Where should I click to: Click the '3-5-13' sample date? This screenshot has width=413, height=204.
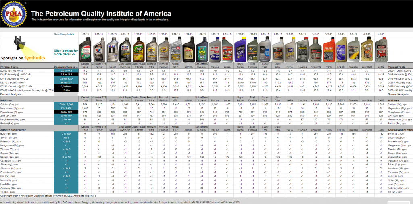pos(290,34)
